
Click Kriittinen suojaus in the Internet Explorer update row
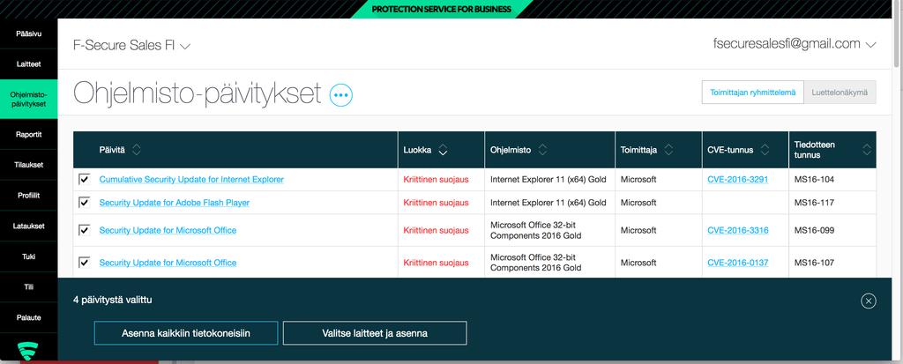[x=436, y=179]
